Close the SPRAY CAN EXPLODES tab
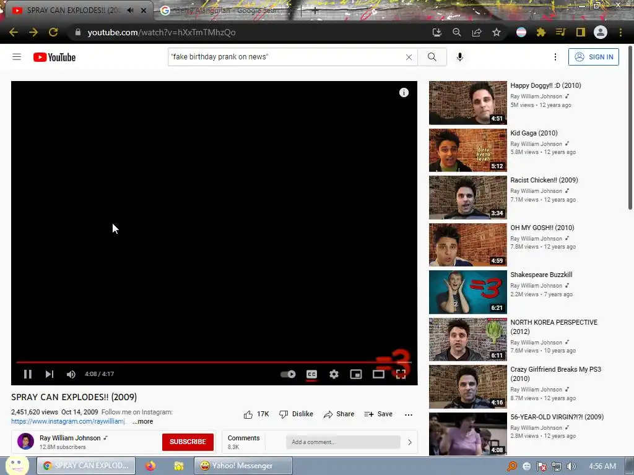Image resolution: width=634 pixels, height=475 pixels. 144,11
